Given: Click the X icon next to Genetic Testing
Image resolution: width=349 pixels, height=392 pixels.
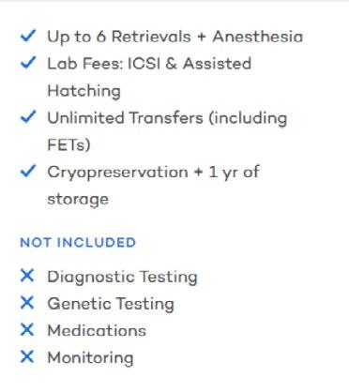Looking at the screenshot, I should 27,303.
